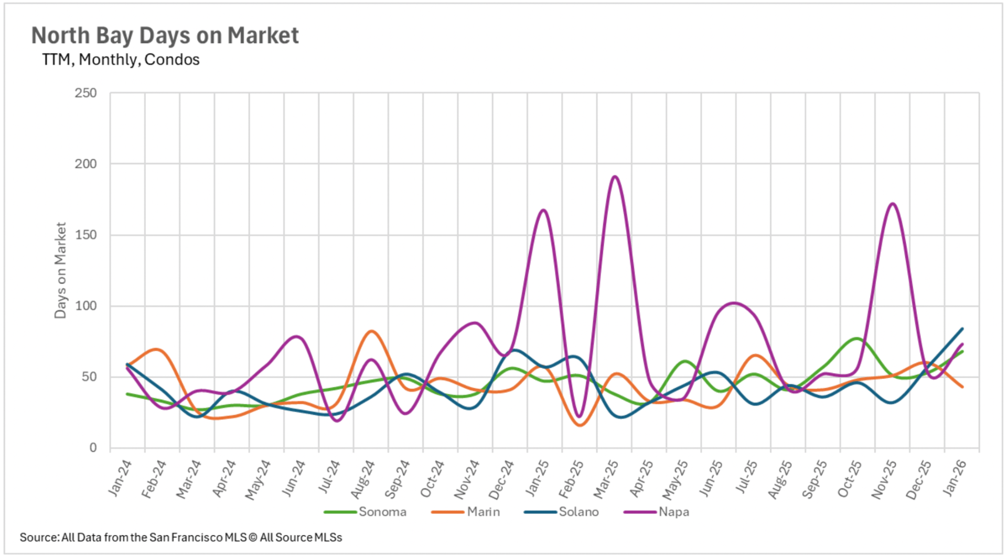
Task: Click the Sonoma legend label
Action: tap(382, 512)
